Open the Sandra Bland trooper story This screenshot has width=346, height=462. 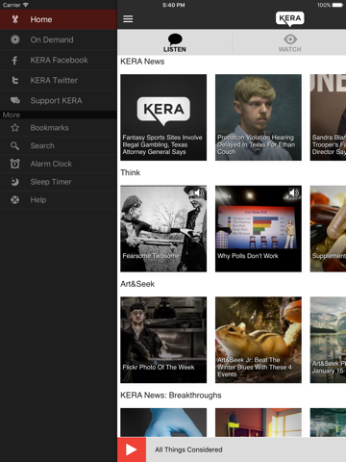(x=328, y=117)
